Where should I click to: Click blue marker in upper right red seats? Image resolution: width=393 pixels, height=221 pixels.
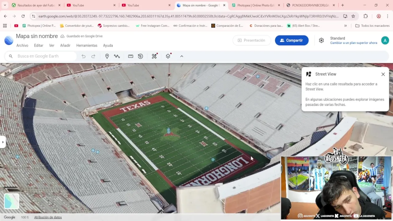[x=258, y=76]
